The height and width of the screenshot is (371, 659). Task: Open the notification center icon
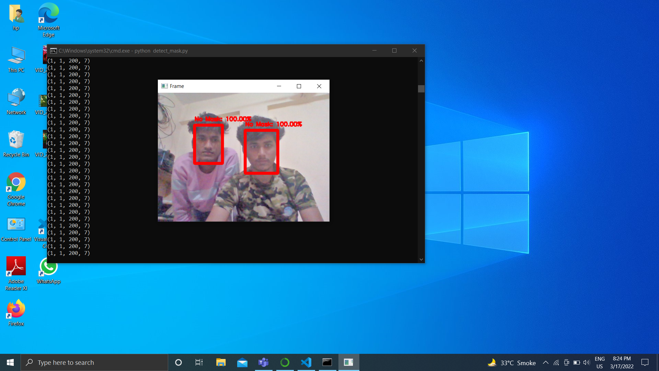point(645,362)
